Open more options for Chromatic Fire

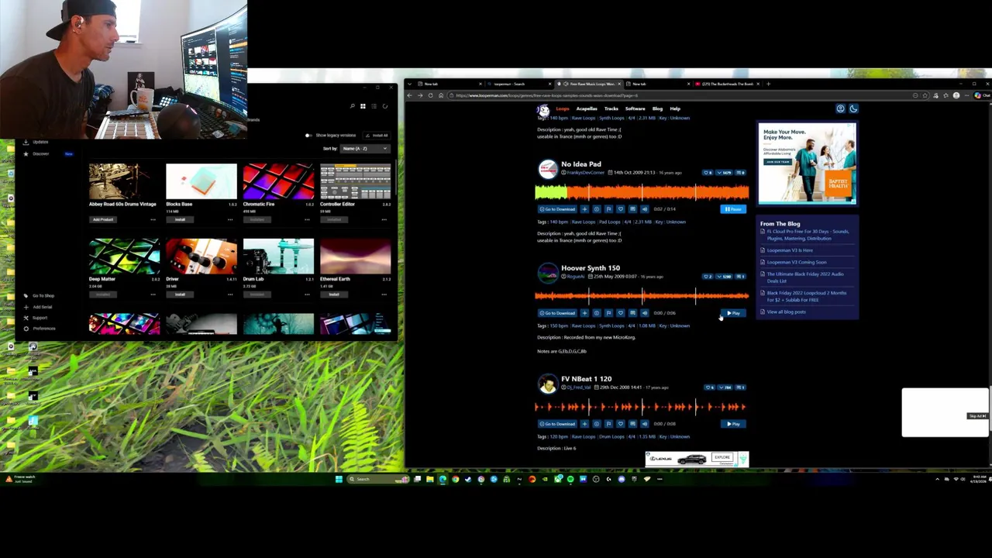[307, 219]
